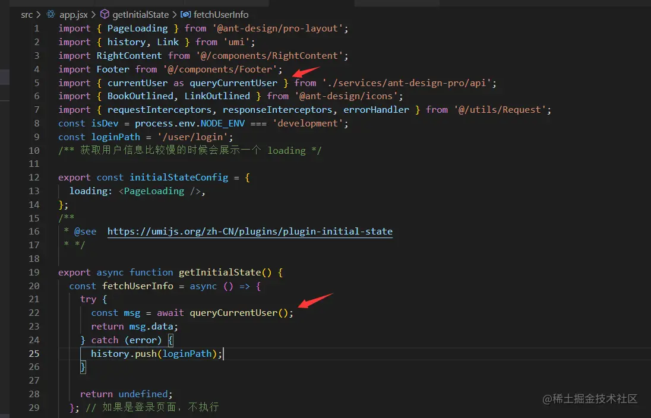Viewport: 651px width, 418px height.
Task: Click 'queryCurrentUser' alias on line 5
Action: 233,83
